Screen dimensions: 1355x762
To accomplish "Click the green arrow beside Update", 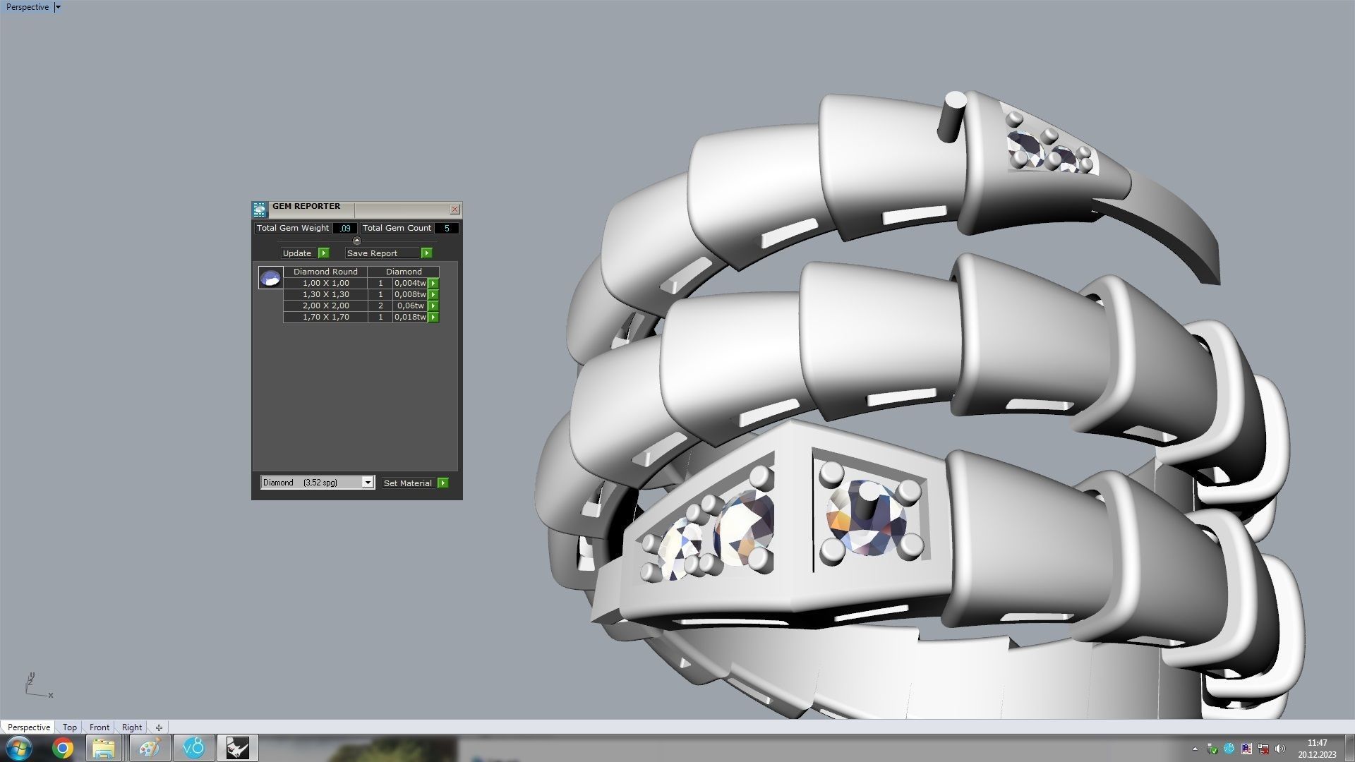I will (323, 253).
